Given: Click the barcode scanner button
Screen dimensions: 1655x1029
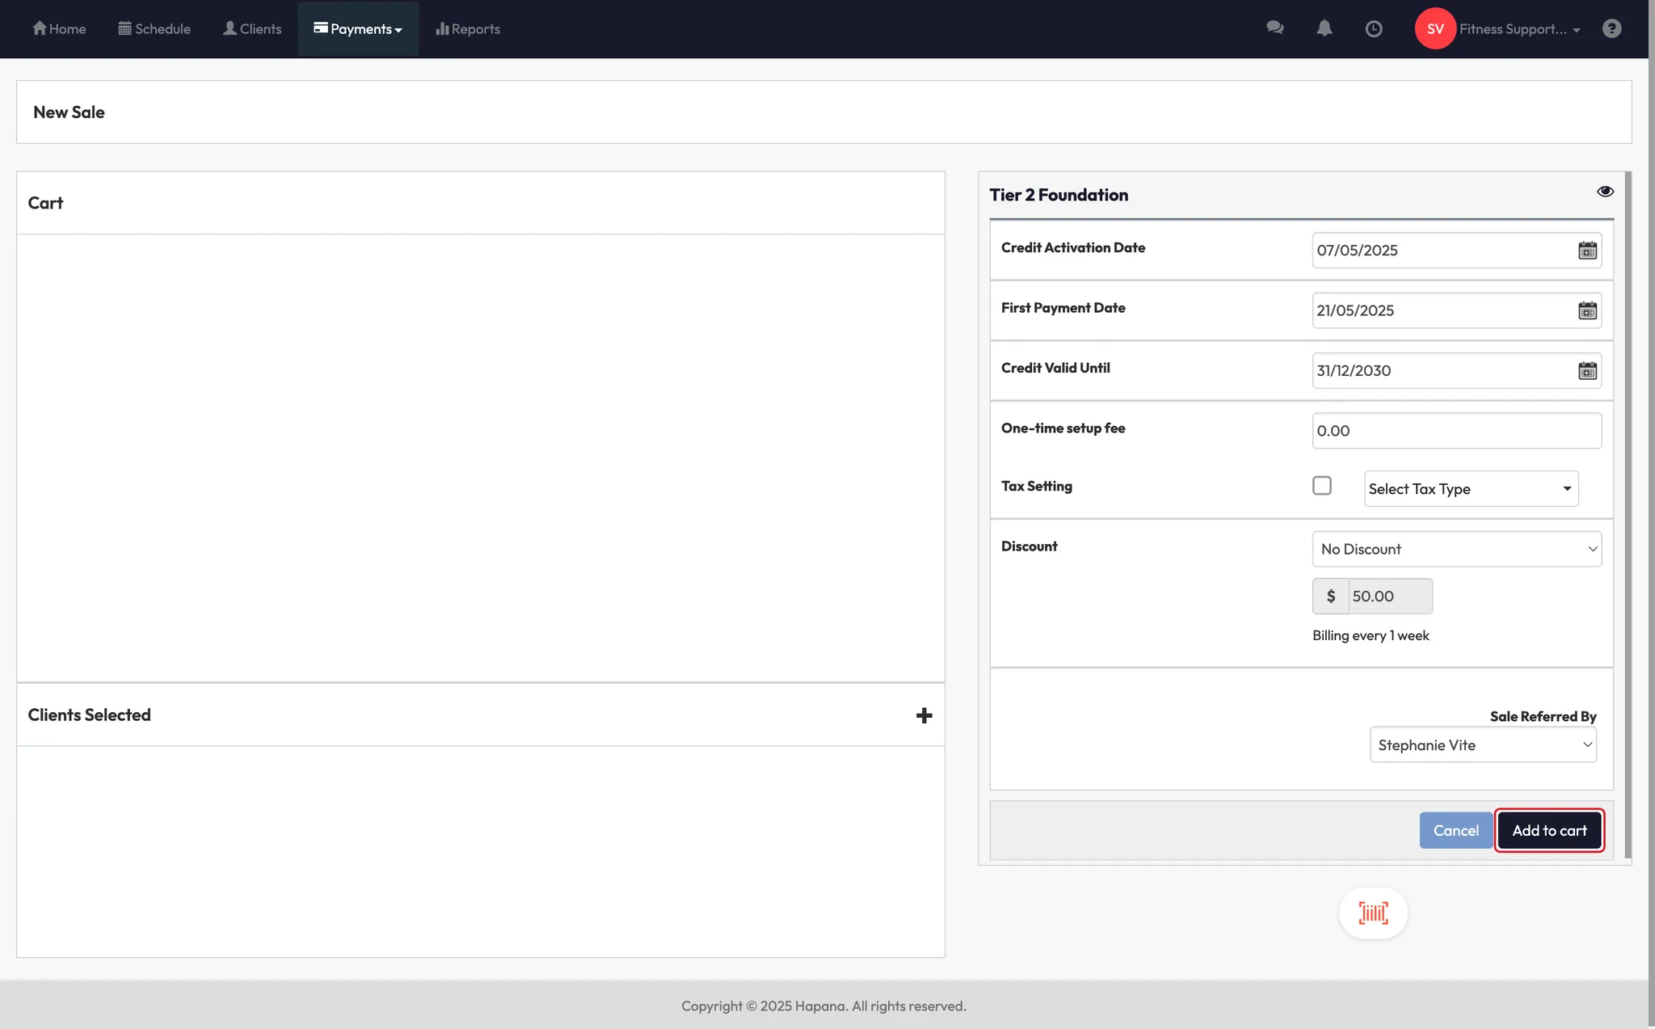Looking at the screenshot, I should pyautogui.click(x=1373, y=913).
